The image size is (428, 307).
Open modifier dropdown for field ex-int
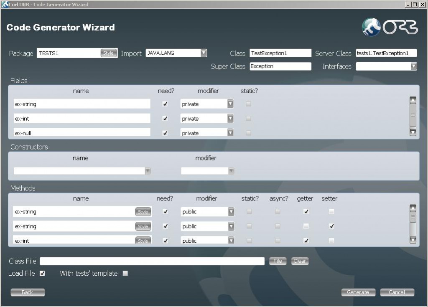pos(230,119)
